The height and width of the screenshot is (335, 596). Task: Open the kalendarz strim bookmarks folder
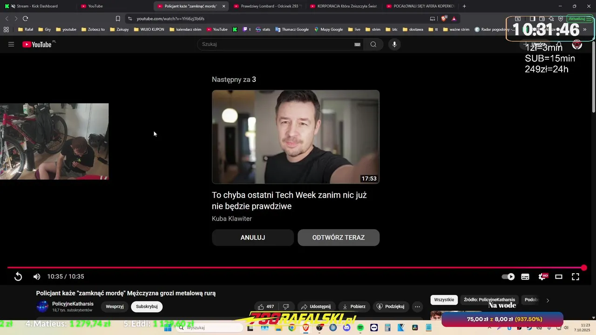pos(185,29)
